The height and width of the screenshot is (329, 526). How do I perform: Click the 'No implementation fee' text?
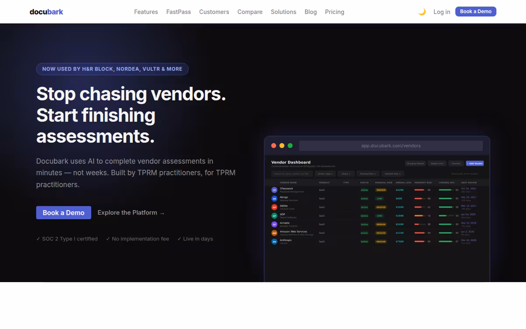pos(137,239)
